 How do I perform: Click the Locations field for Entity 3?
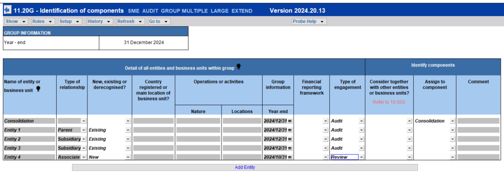(x=242, y=148)
